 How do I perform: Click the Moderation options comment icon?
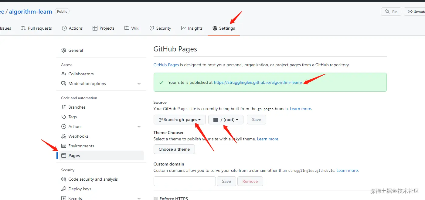[x=64, y=84]
